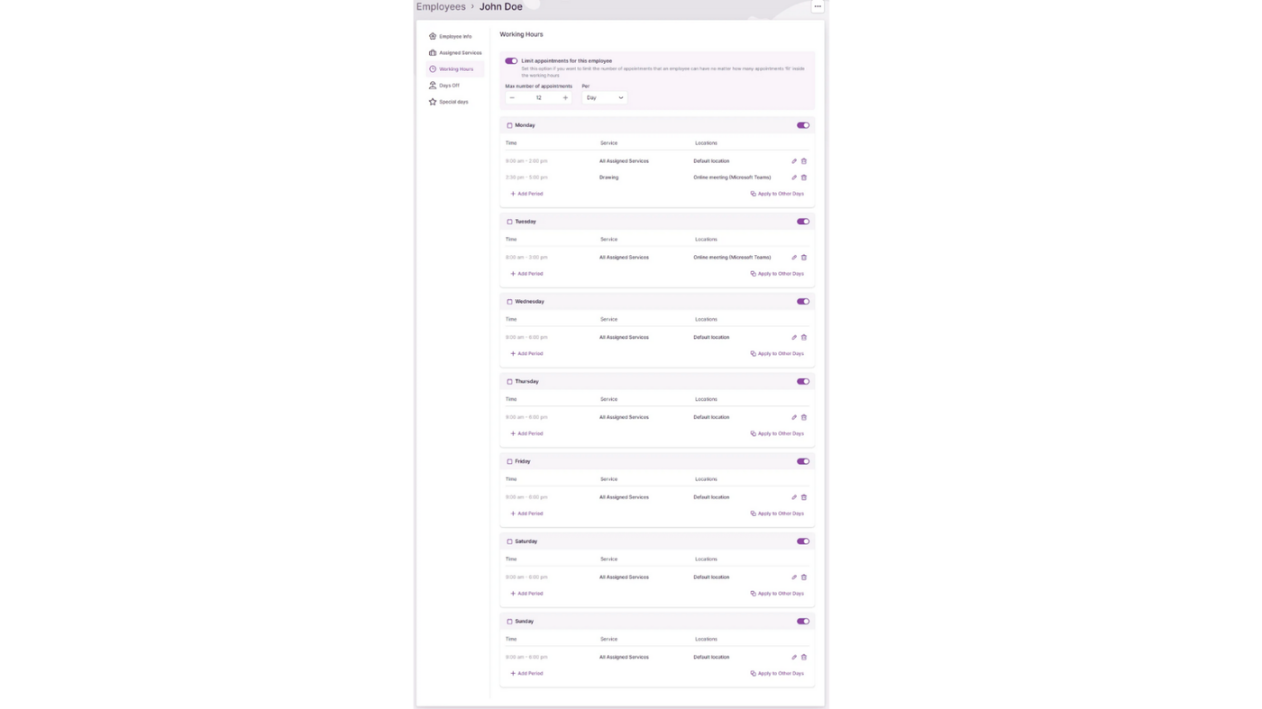Edit Friday's working period
The image size is (1262, 709).
point(794,497)
